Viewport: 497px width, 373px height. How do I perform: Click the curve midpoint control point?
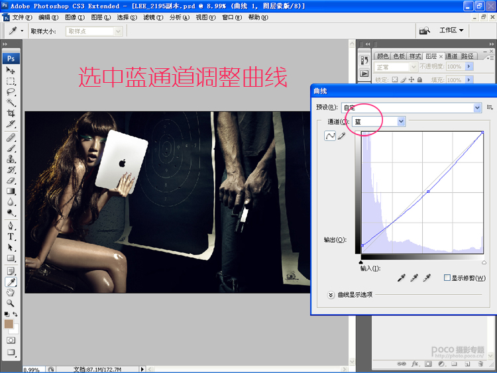(x=428, y=191)
